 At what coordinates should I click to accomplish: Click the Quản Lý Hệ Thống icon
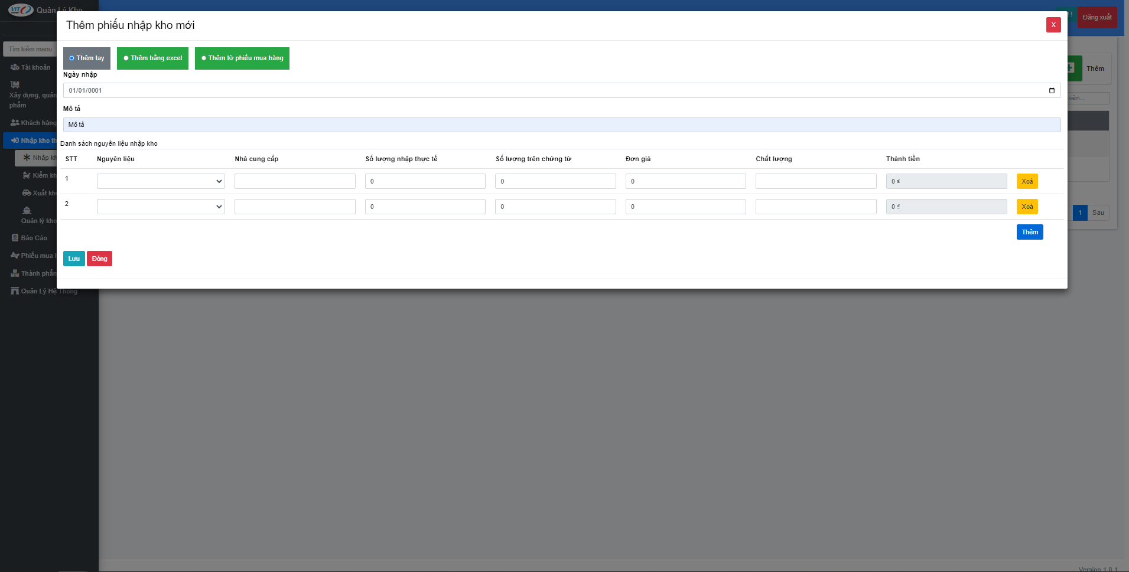coord(15,291)
